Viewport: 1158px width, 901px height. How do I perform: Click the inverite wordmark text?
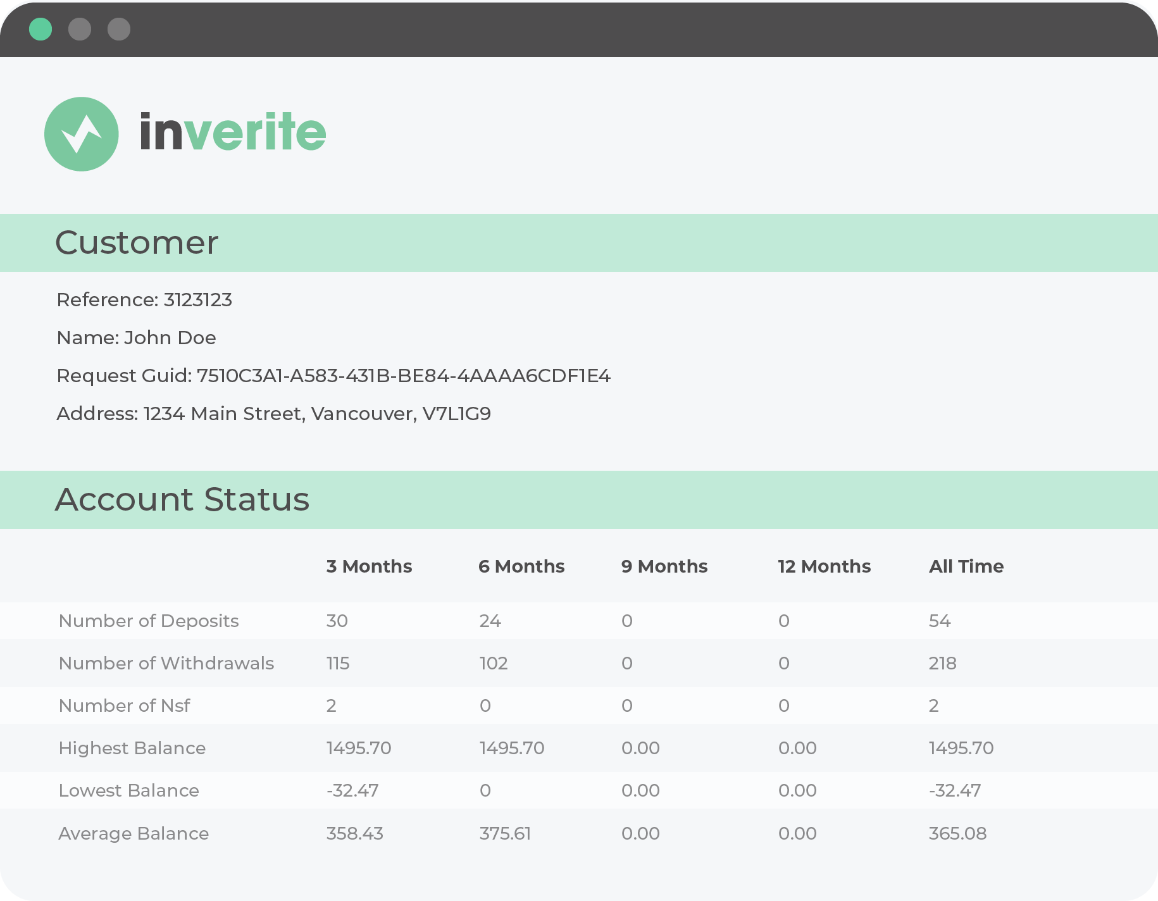point(233,132)
